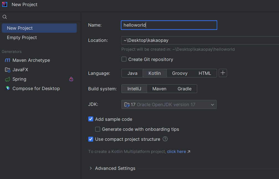
Task: Enable Create Git repository checkbox
Action: pyautogui.click(x=124, y=59)
